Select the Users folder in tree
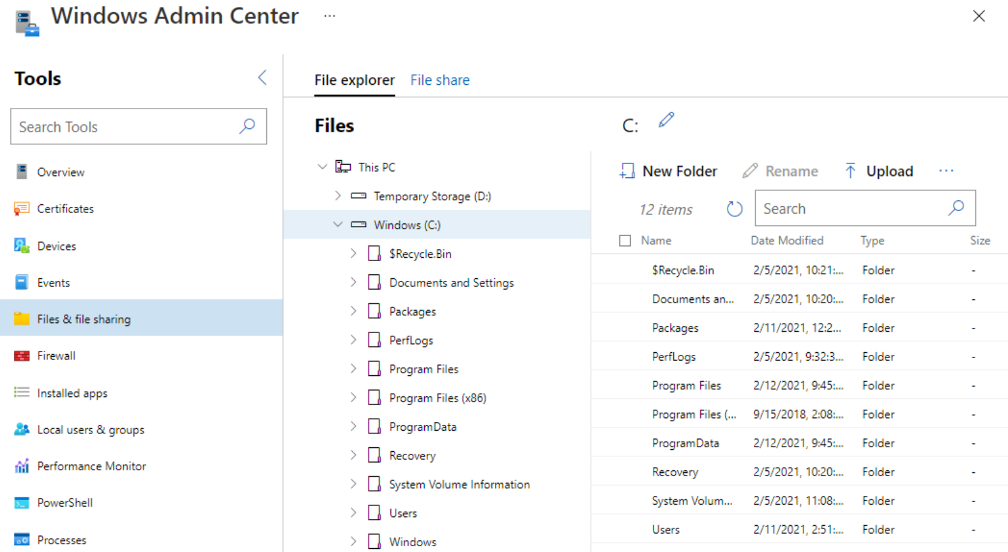This screenshot has width=1008, height=552. point(403,513)
